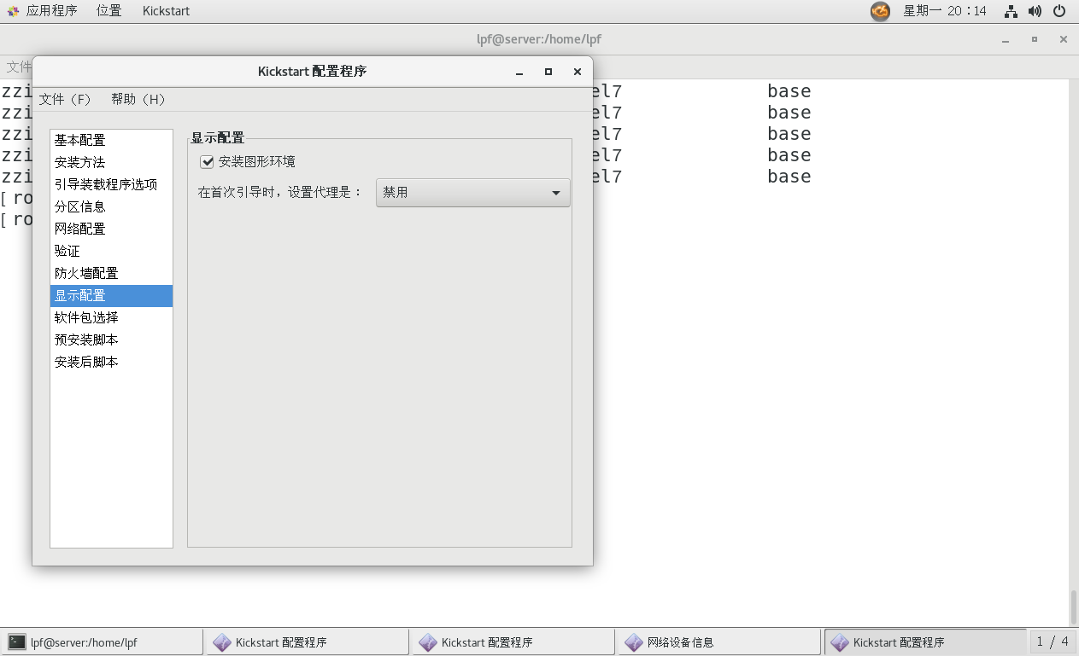Screen dimensions: 1079x656
Task: Minimize the Kickstart 配置程序 window
Action: click(x=519, y=73)
